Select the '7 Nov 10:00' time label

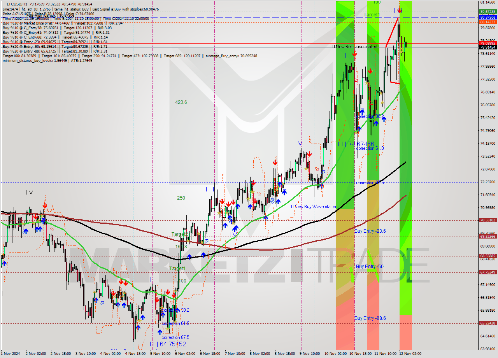[235, 353]
